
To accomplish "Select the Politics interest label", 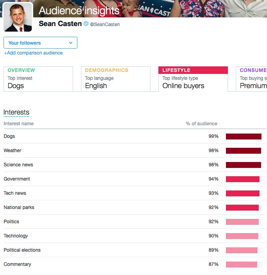I will tap(11, 222).
